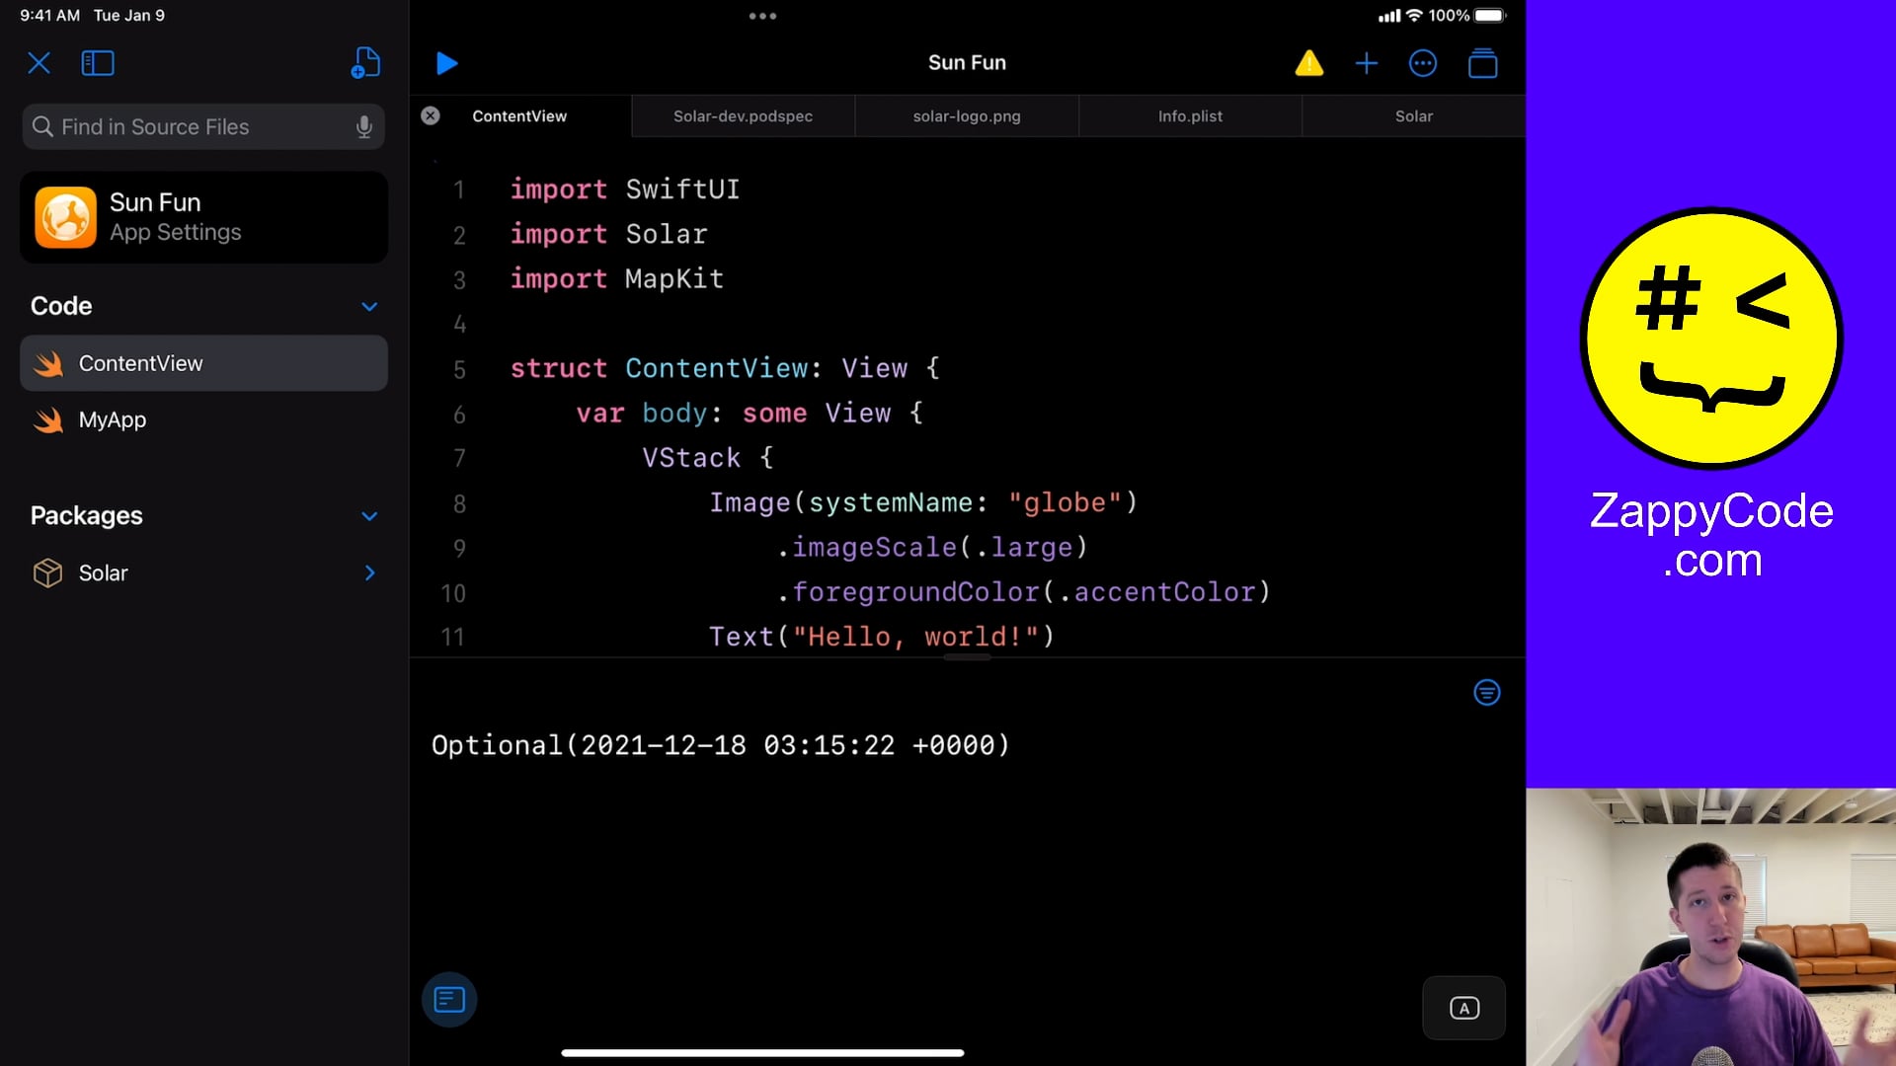Click the Sun Fun app icon
Image resolution: width=1896 pixels, height=1066 pixels.
coord(66,217)
